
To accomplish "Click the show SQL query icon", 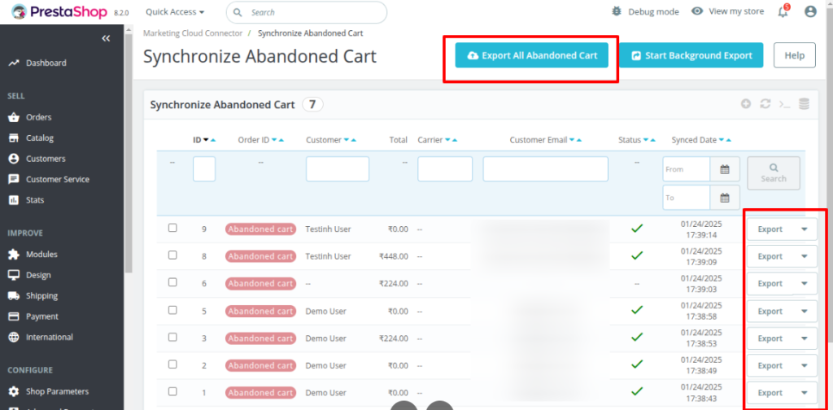I will point(785,104).
